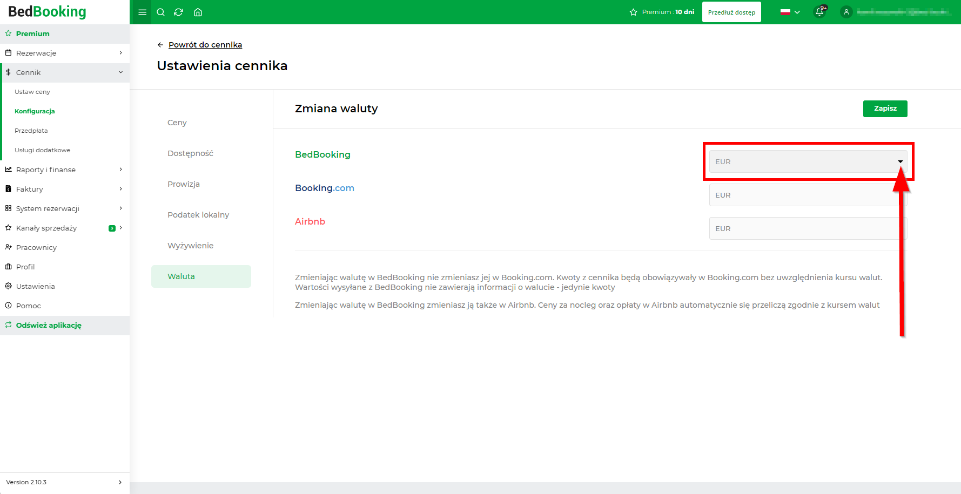Open search with magnifier icon
This screenshot has height=494, width=961.
(x=160, y=12)
